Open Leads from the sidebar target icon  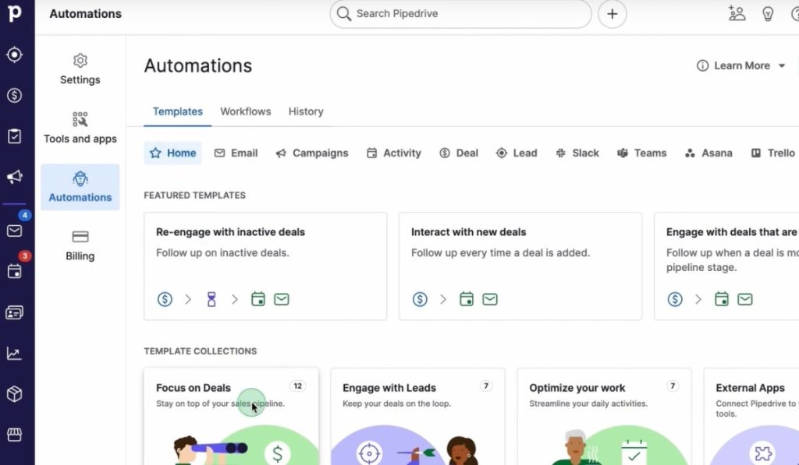pyautogui.click(x=14, y=55)
